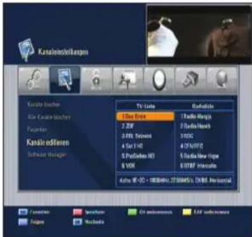Select radio station number 1
Viewport: 252px width, 237px height.
click(x=204, y=116)
